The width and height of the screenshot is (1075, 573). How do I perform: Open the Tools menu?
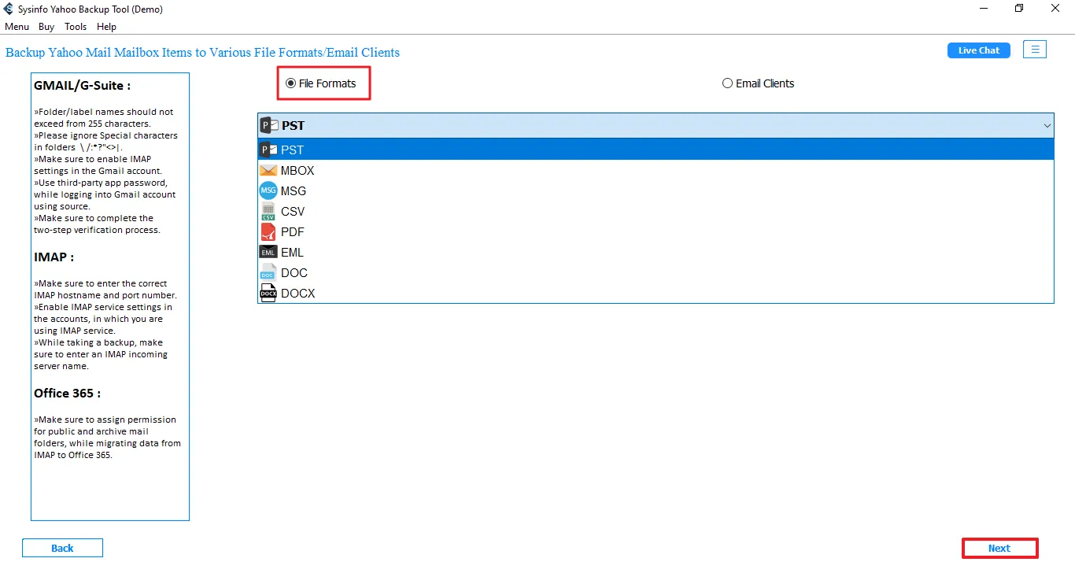[x=75, y=26]
